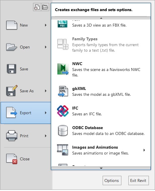Expand the Open submenu arrow
155x191 pixels.
coord(46,47)
